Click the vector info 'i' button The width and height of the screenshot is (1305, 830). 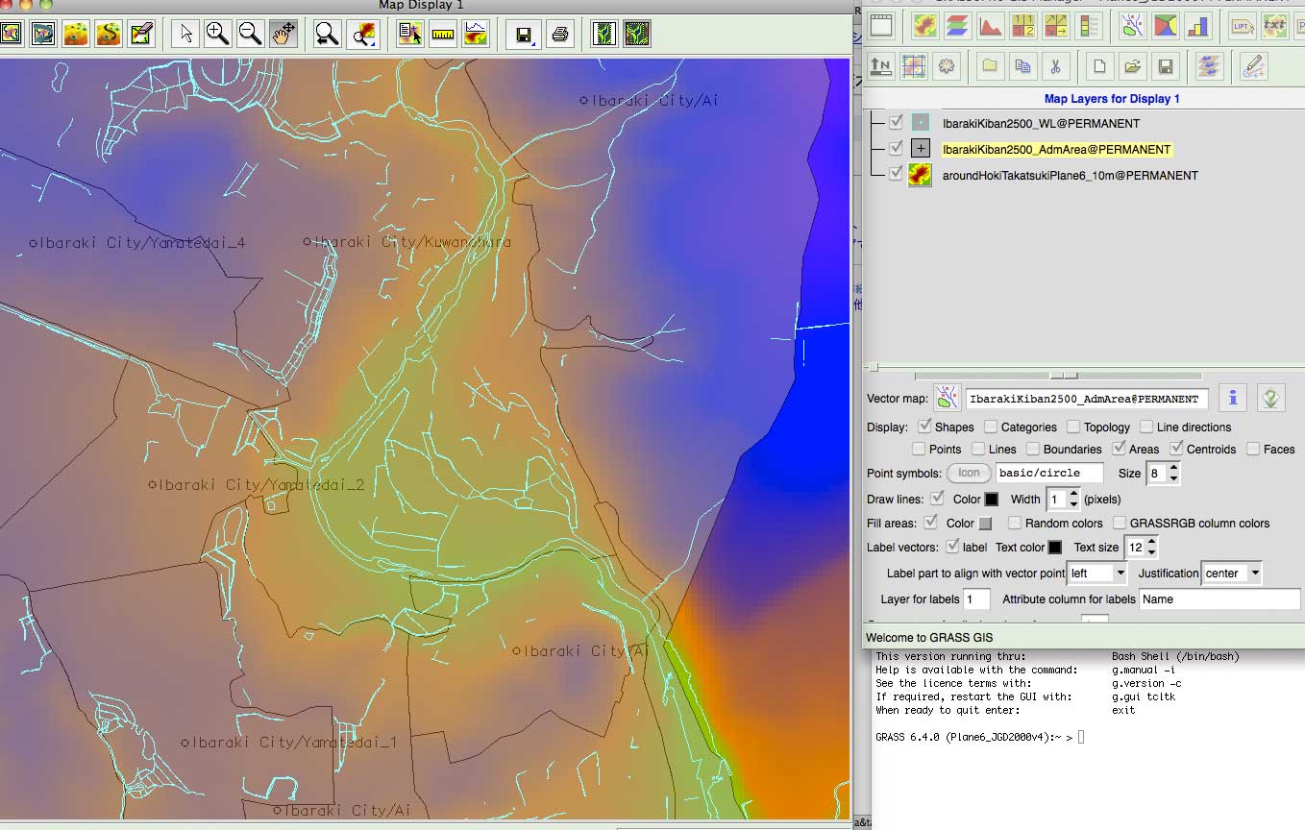point(1233,398)
